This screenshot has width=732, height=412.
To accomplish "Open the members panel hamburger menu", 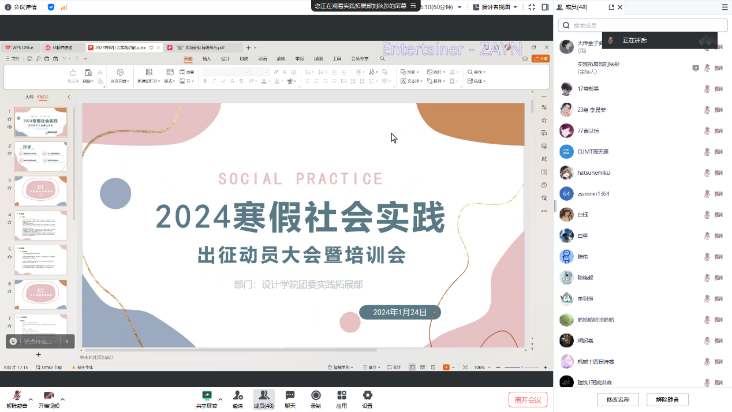I will (x=724, y=7).
